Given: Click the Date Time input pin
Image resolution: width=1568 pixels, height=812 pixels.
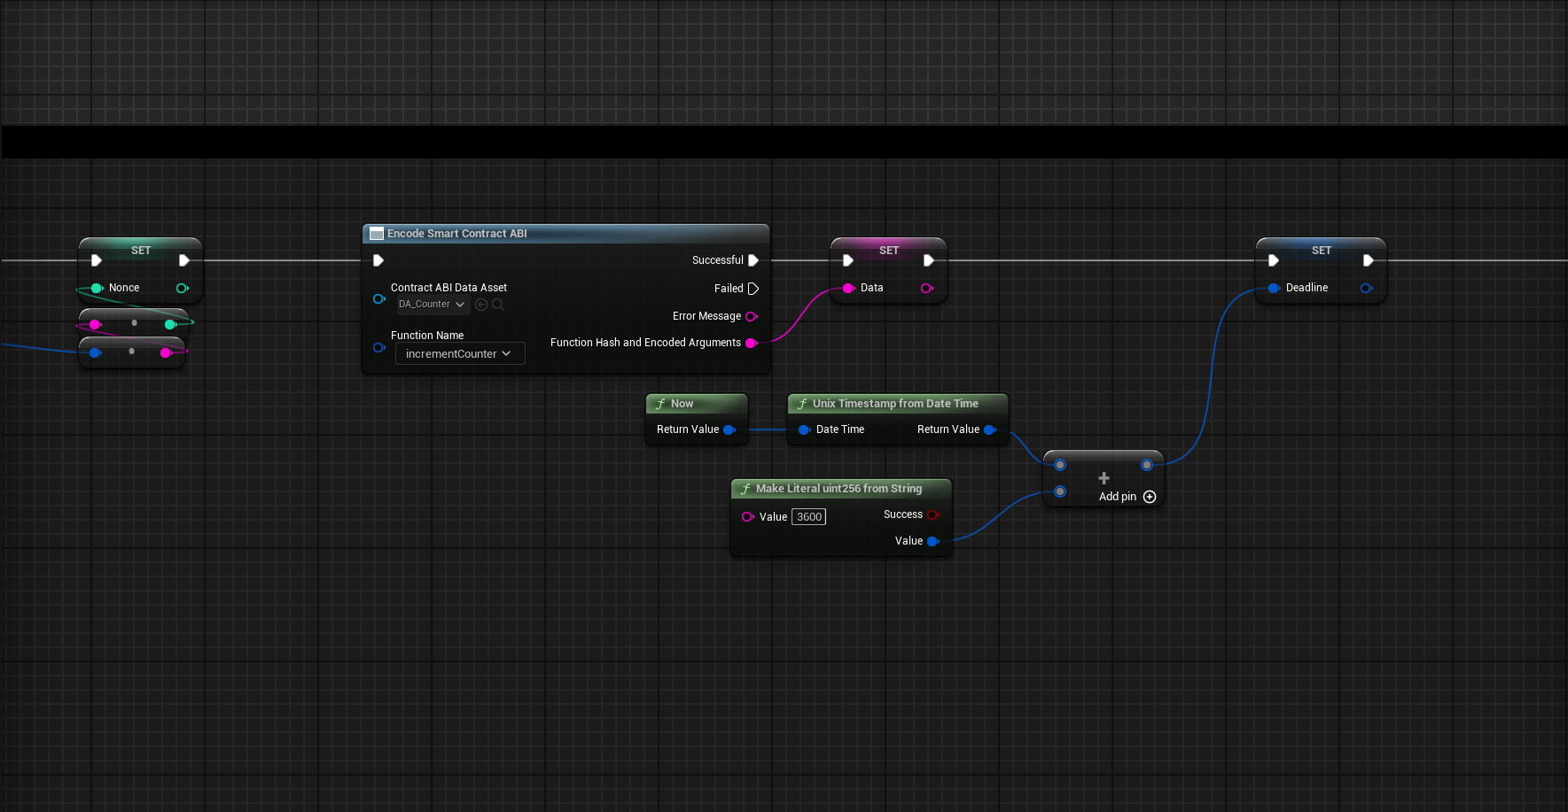Looking at the screenshot, I should pos(804,429).
